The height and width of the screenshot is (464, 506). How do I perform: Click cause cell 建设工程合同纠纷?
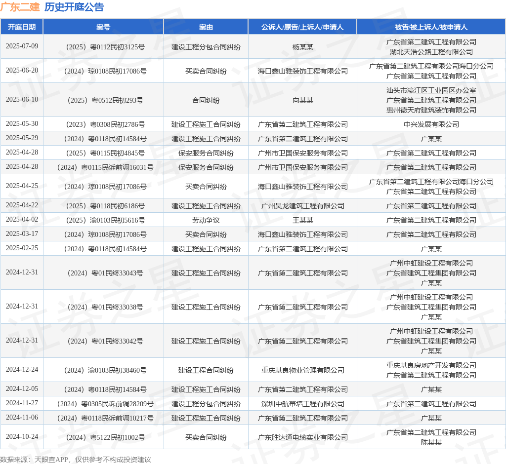pyautogui.click(x=206, y=371)
